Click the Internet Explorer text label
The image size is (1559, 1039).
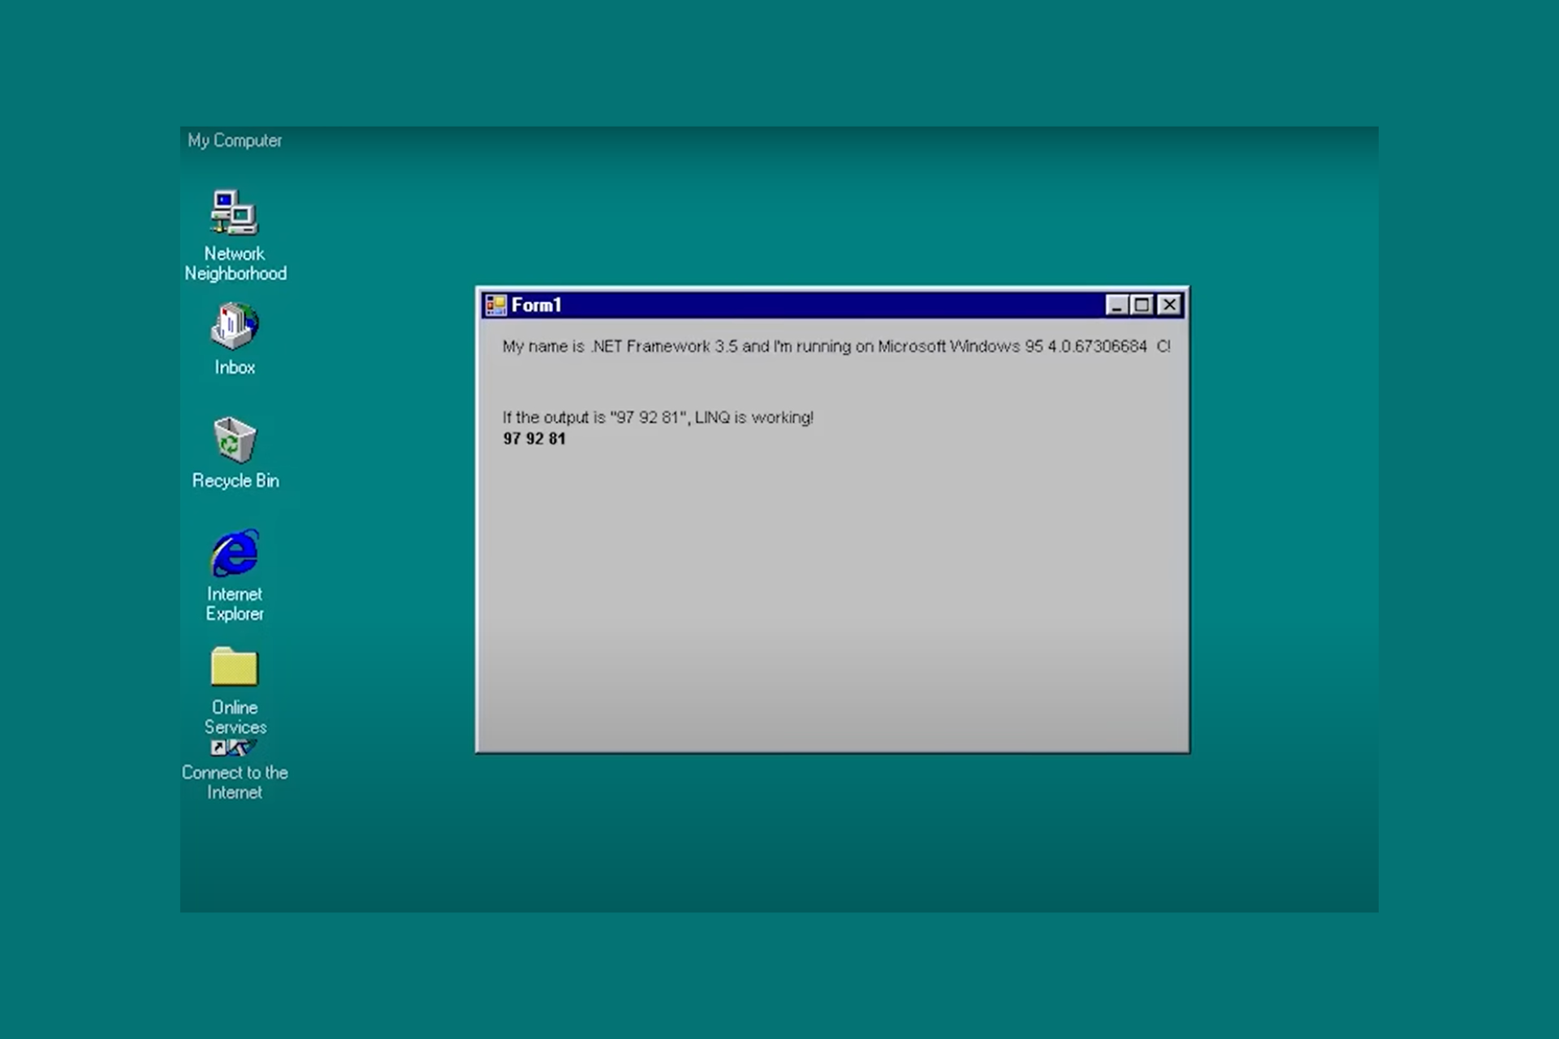[x=235, y=604]
